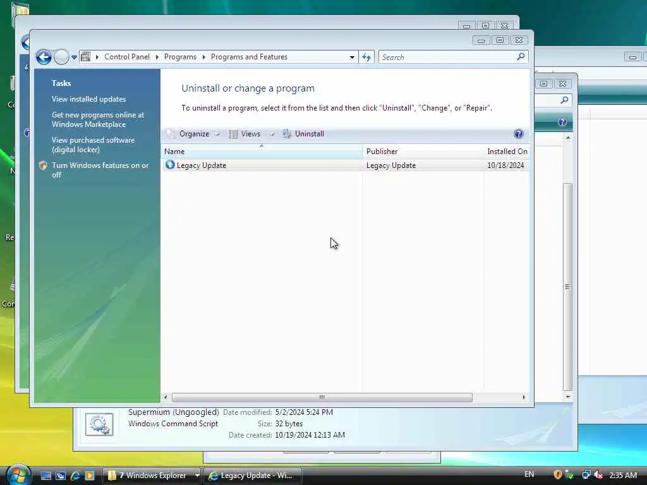Expand the arrow after Control Panel breadcrumb
The width and height of the screenshot is (647, 485).
coord(157,57)
